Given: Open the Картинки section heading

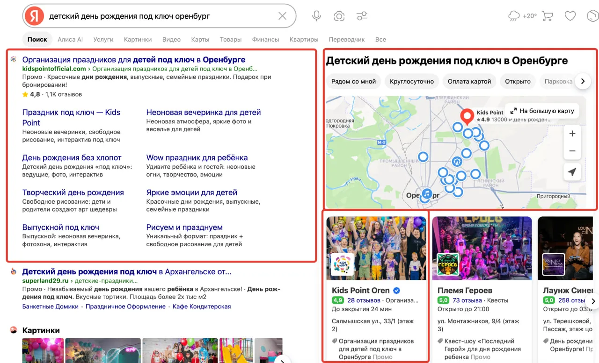Looking at the screenshot, I should point(41,330).
